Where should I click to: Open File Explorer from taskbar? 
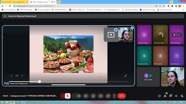(x=7, y=102)
